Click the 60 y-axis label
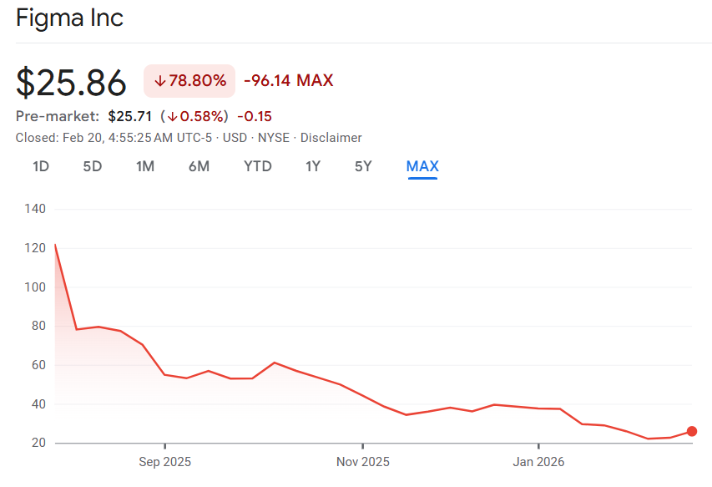This screenshot has height=487, width=712. coord(38,365)
